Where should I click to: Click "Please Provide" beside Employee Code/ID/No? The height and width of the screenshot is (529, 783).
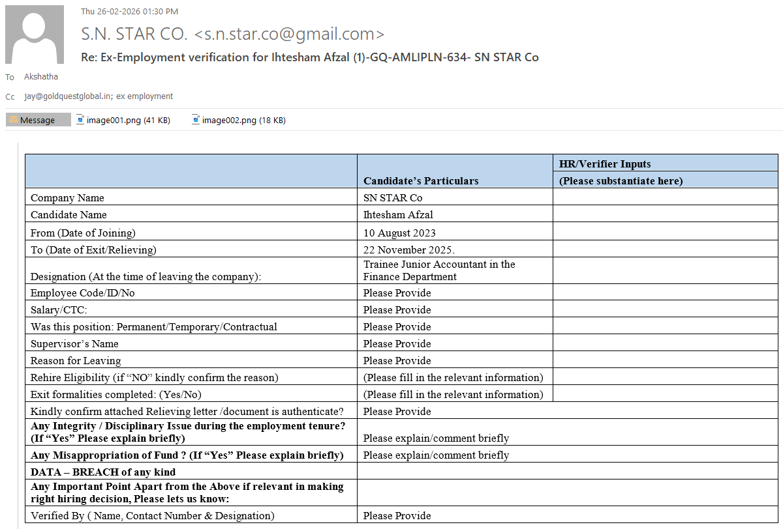397,293
